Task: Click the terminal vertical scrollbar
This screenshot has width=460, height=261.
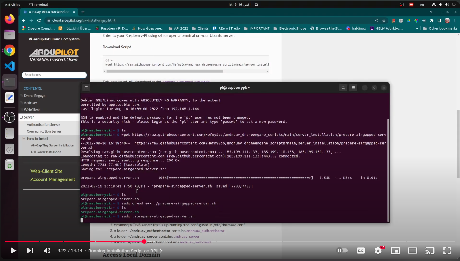Action: tap(388, 170)
